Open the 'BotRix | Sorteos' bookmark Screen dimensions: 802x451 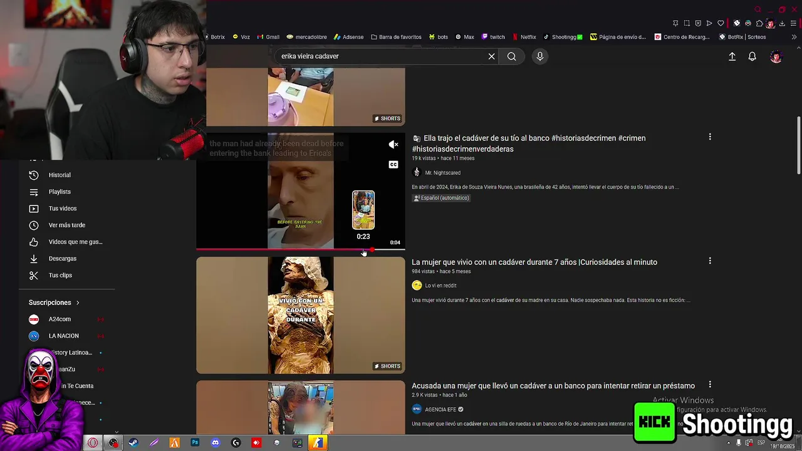pyautogui.click(x=742, y=37)
